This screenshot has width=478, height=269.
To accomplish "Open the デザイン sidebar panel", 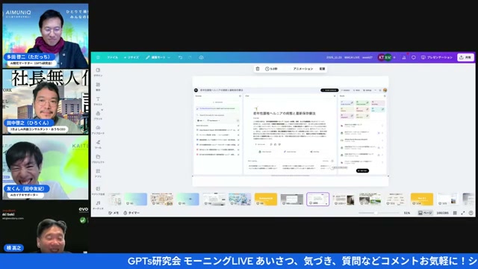I will [98, 72].
